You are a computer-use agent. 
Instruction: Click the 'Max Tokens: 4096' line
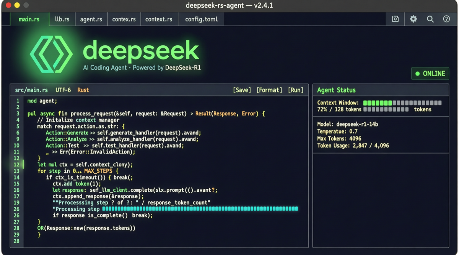[339, 138]
